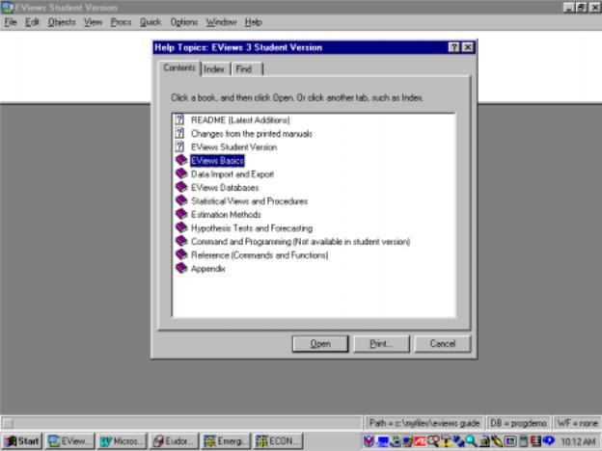Switch to the Index tab

pyautogui.click(x=214, y=69)
